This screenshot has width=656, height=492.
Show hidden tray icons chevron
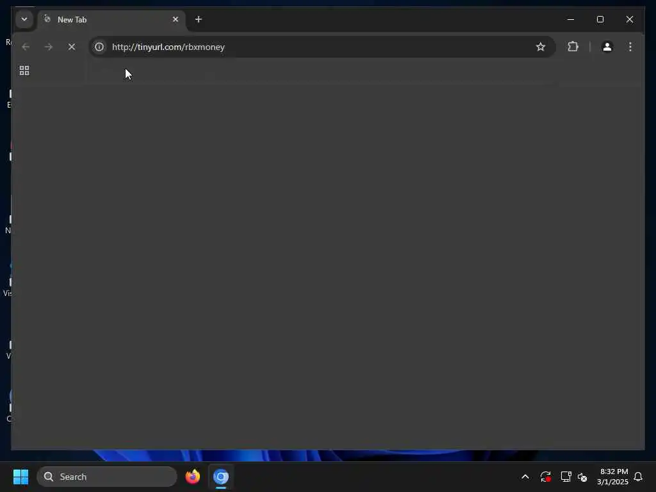coord(525,477)
